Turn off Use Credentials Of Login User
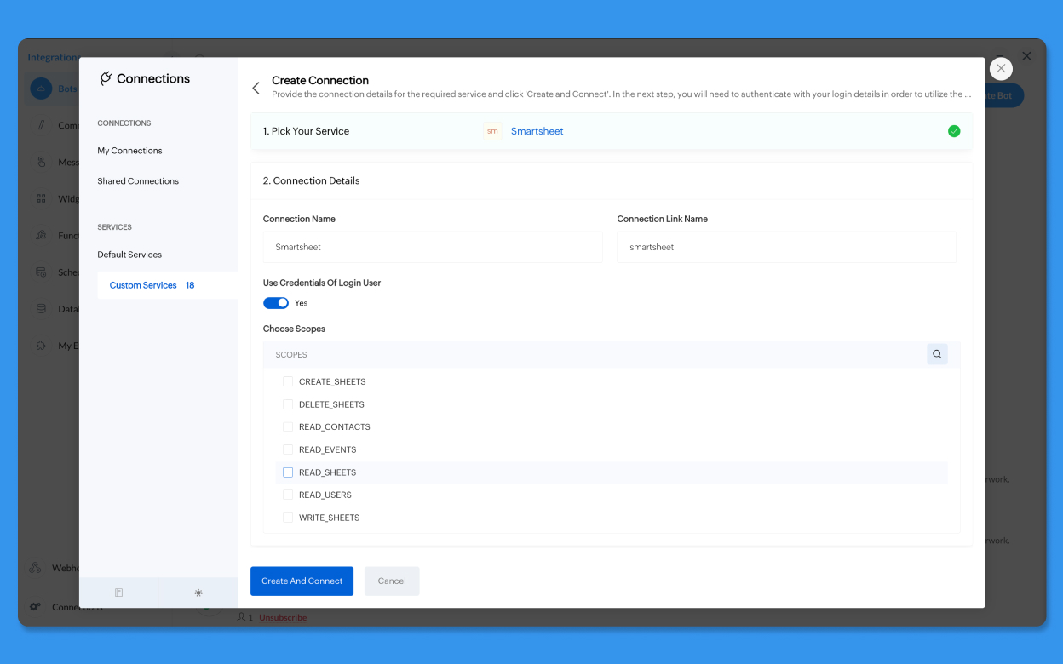1063x664 pixels. (x=276, y=303)
